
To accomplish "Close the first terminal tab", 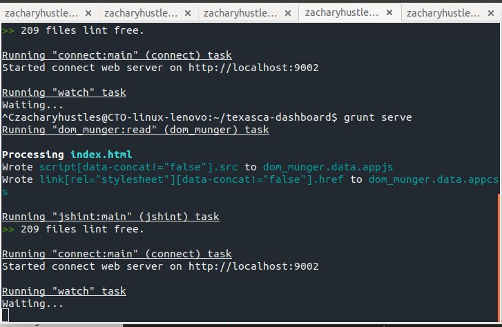I will pos(88,13).
